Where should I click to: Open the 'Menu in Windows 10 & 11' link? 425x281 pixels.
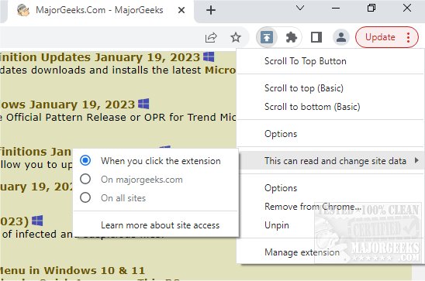click(x=72, y=270)
